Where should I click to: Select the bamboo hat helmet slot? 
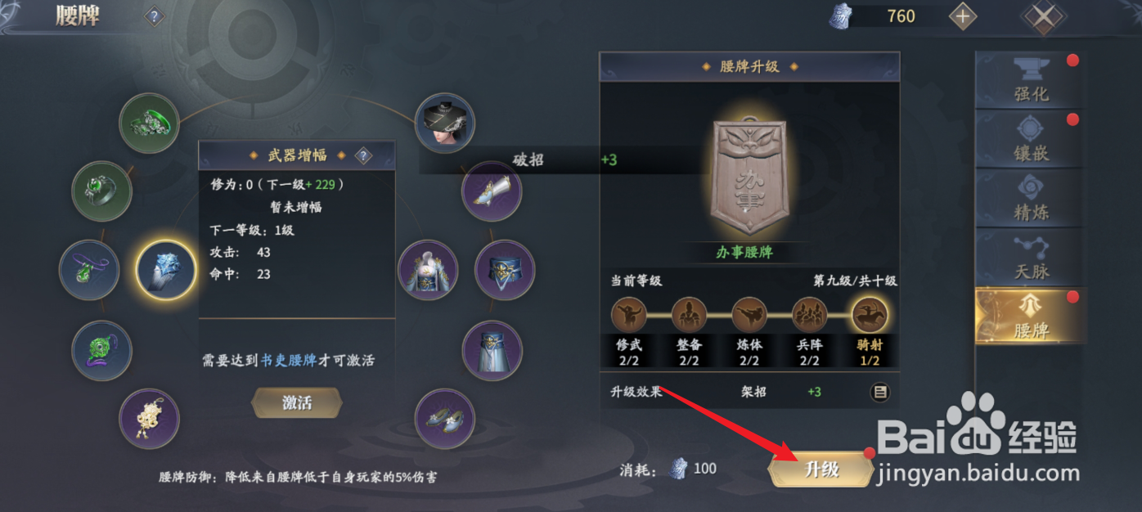coord(445,124)
